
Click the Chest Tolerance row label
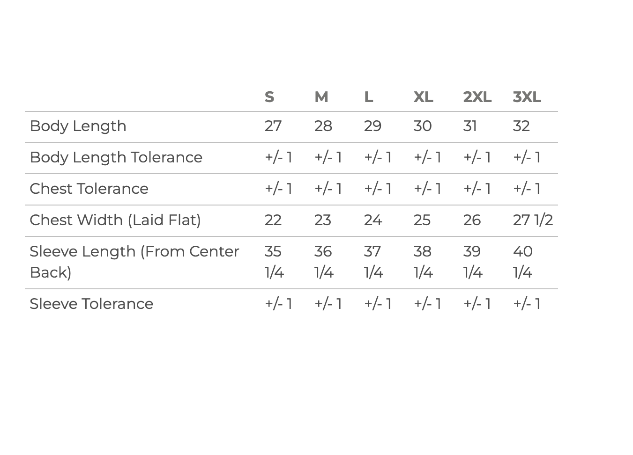(x=89, y=189)
